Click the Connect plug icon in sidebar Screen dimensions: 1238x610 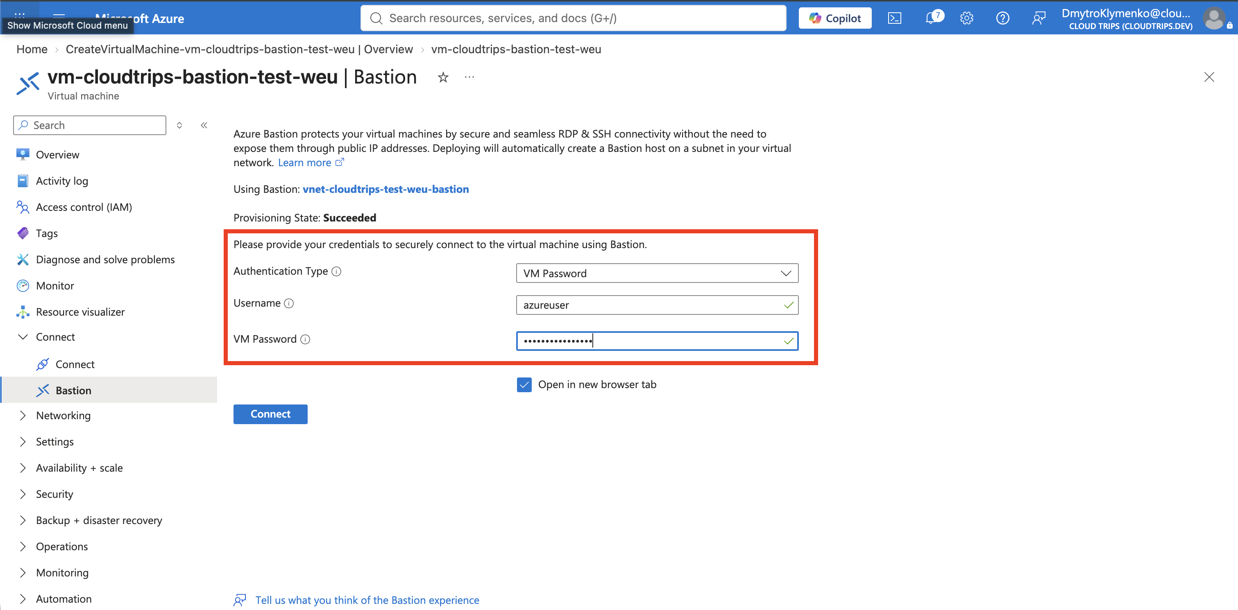pyautogui.click(x=42, y=364)
